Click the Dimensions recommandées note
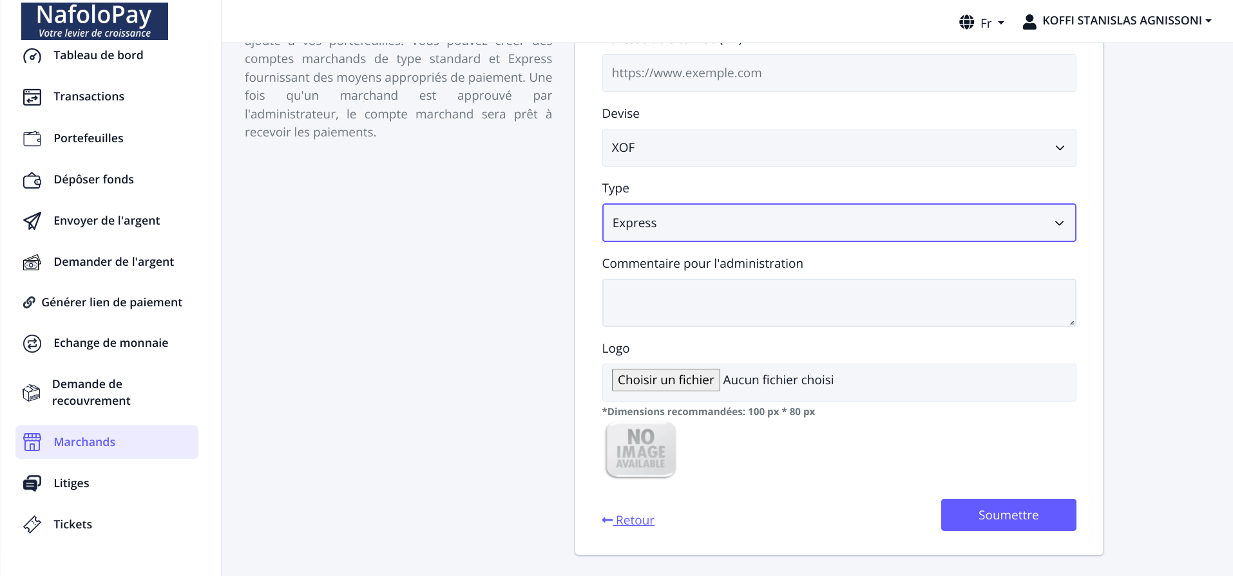The height and width of the screenshot is (576, 1233). (709, 412)
